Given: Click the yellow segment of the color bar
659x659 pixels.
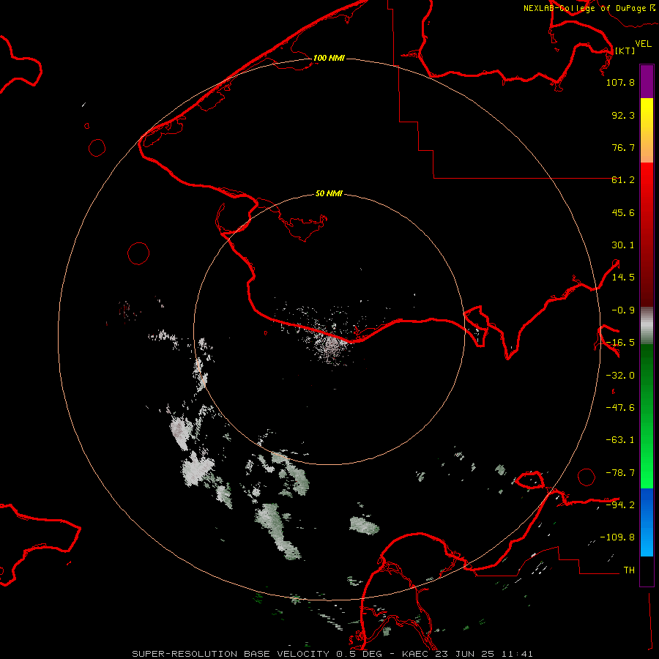Looking at the screenshot, I should click(647, 130).
